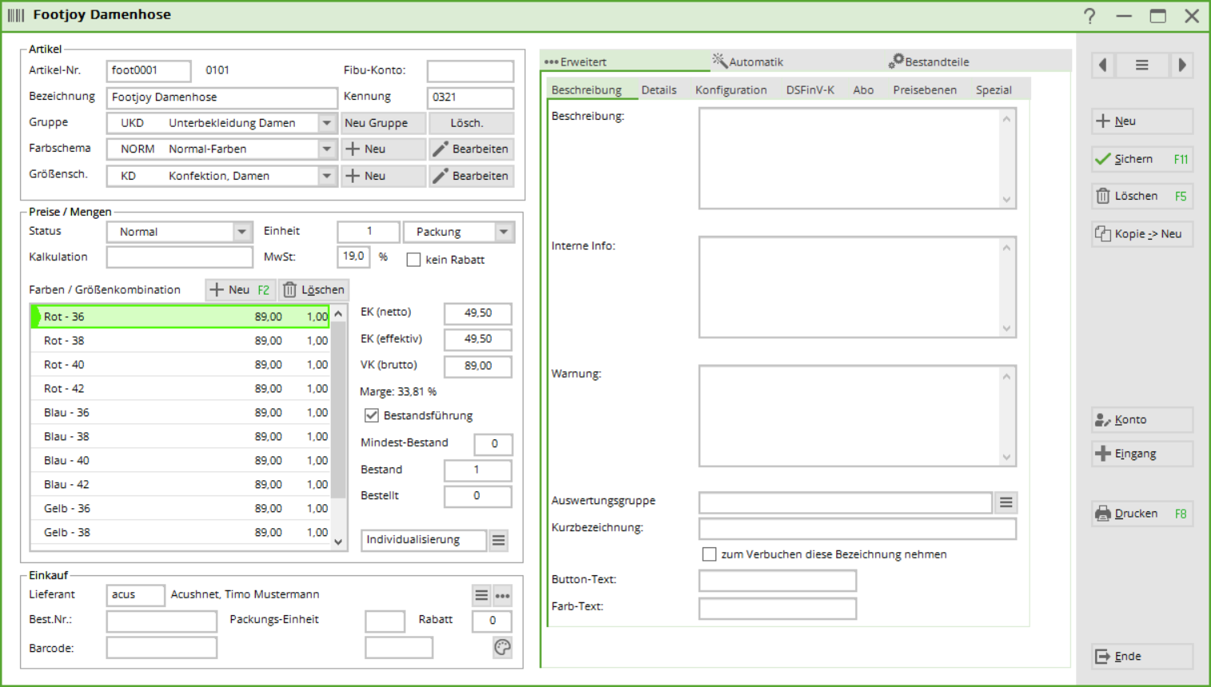Click the color palette icon near Barcode
This screenshot has width=1211, height=687.
(502, 647)
